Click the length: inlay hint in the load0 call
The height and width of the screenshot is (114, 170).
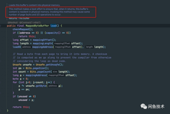tap(90, 47)
